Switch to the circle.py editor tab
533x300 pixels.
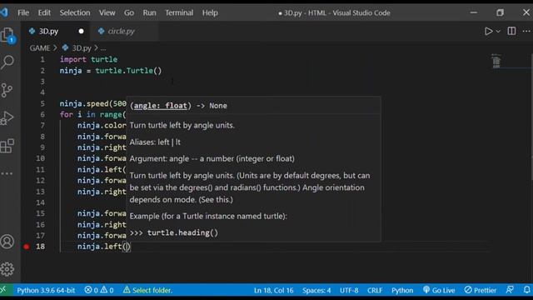point(124,32)
